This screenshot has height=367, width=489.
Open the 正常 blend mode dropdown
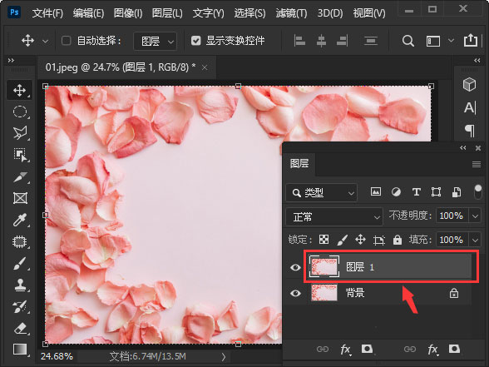[x=334, y=216]
